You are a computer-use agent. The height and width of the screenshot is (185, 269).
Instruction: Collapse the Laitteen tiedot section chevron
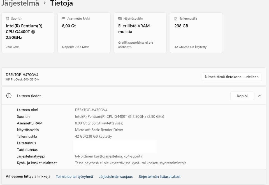point(260,96)
